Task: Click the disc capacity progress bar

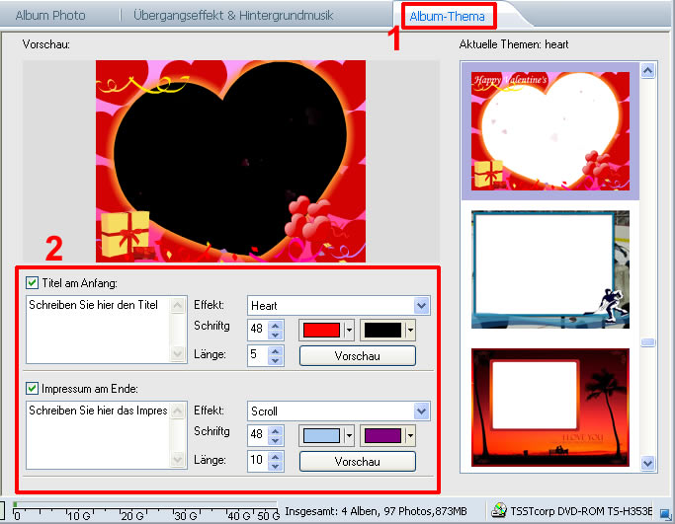Action: point(144,504)
